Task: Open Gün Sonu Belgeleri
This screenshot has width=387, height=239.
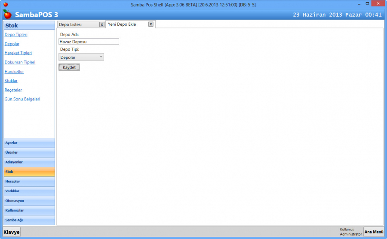Action: coord(22,99)
